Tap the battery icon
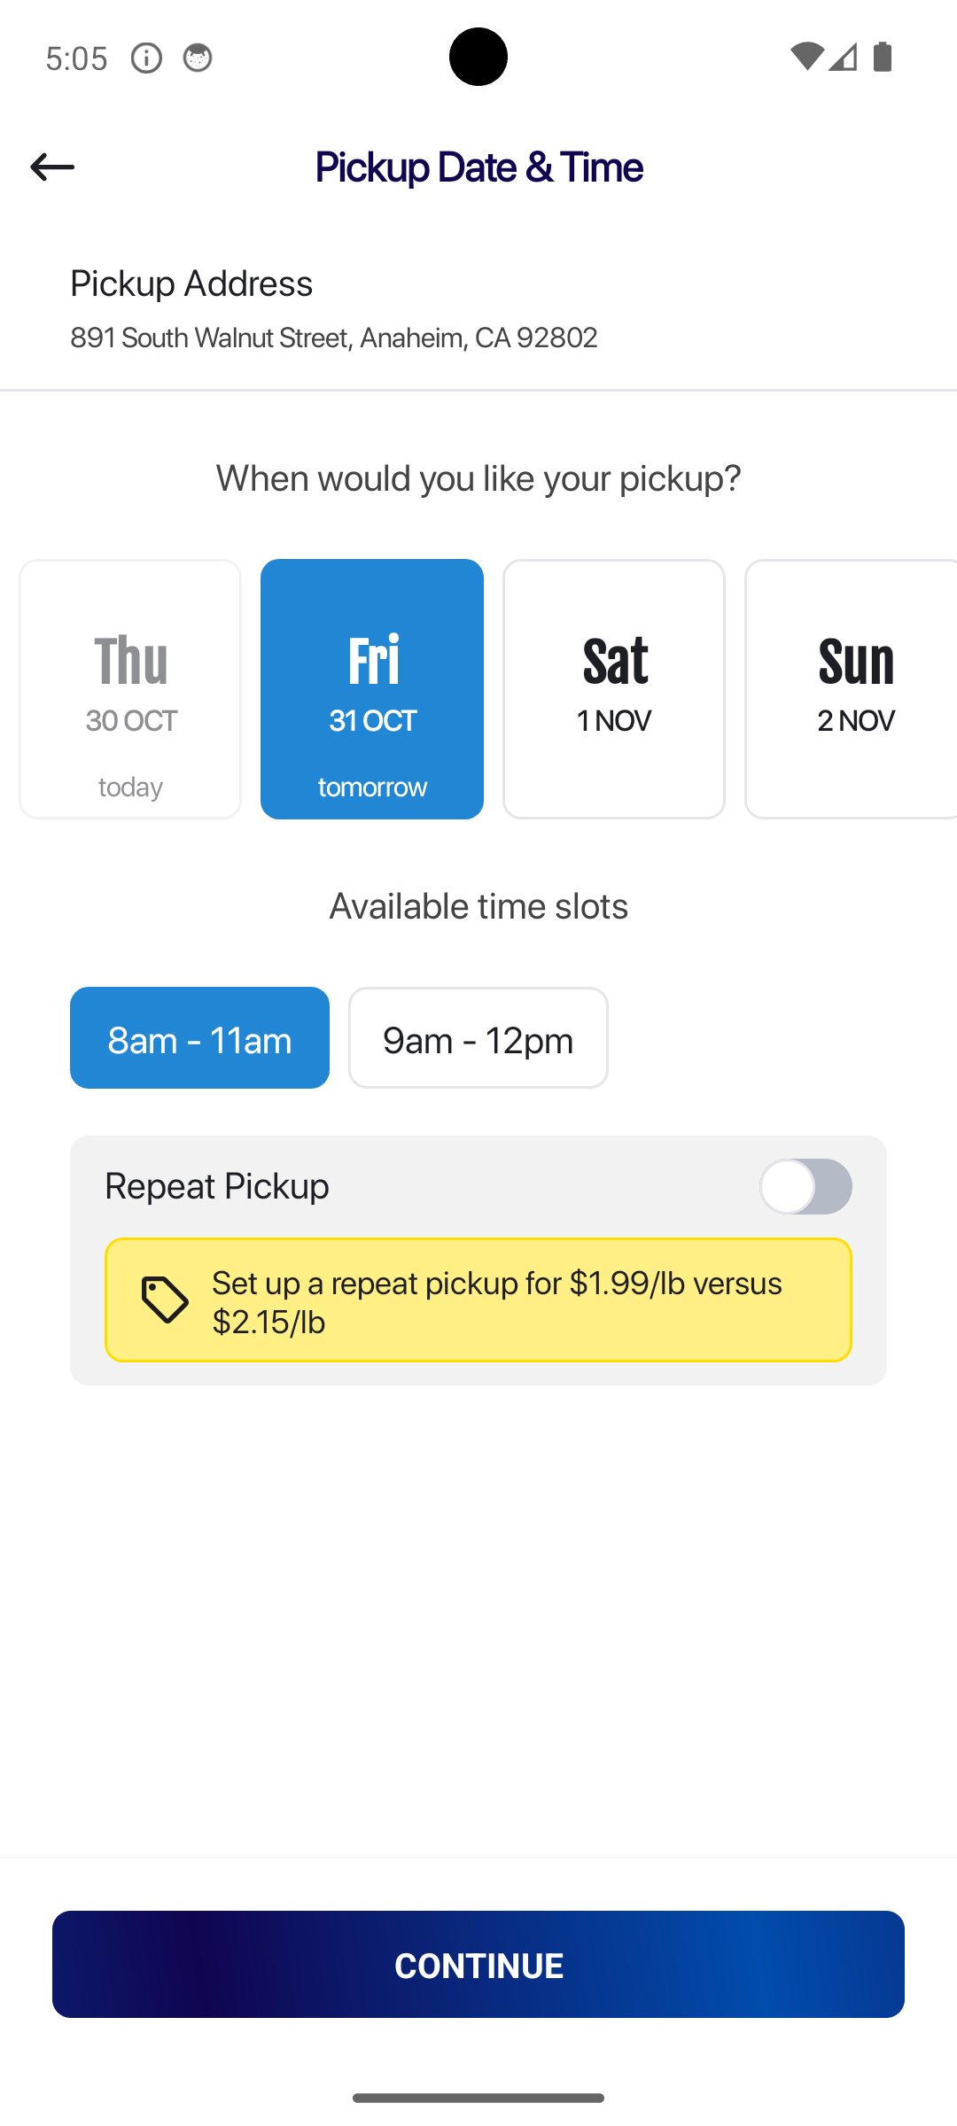This screenshot has height=2126, width=957. [882, 57]
